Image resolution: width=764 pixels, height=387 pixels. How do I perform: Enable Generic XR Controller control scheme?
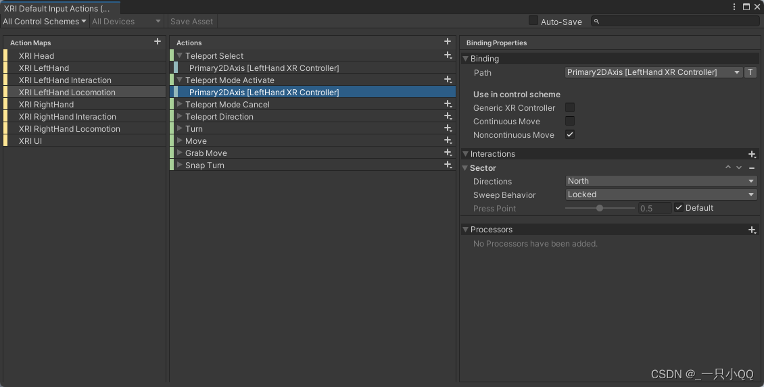(x=569, y=107)
